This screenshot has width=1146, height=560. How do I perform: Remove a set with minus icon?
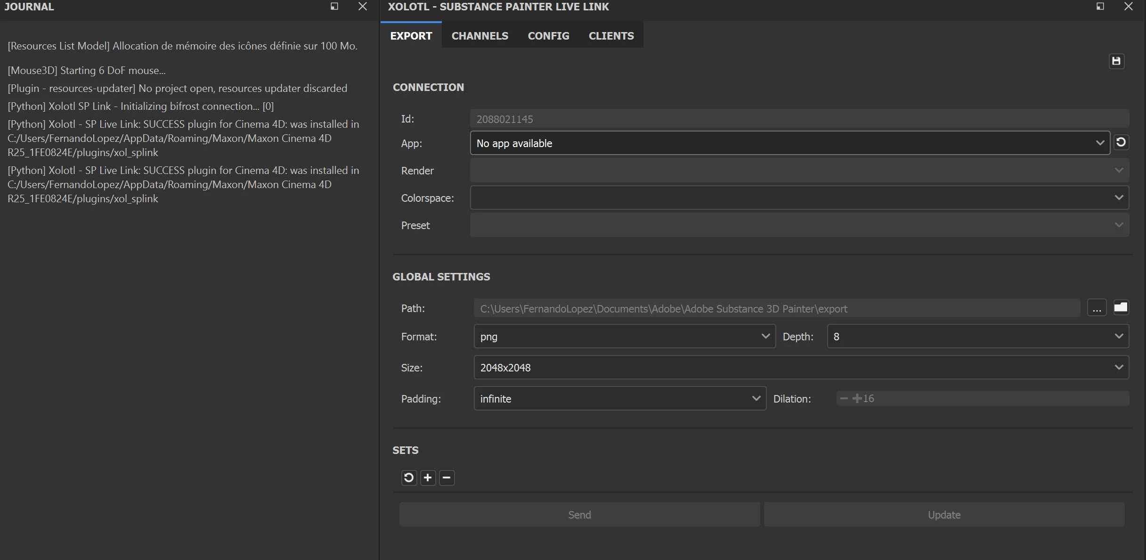tap(447, 478)
